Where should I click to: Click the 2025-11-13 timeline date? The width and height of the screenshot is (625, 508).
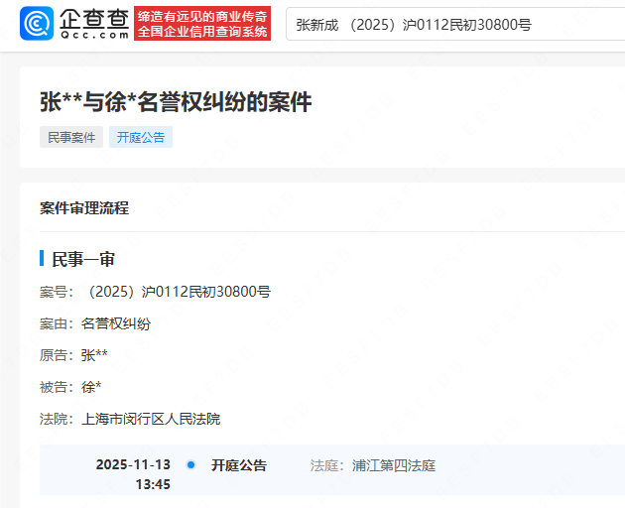(x=133, y=465)
